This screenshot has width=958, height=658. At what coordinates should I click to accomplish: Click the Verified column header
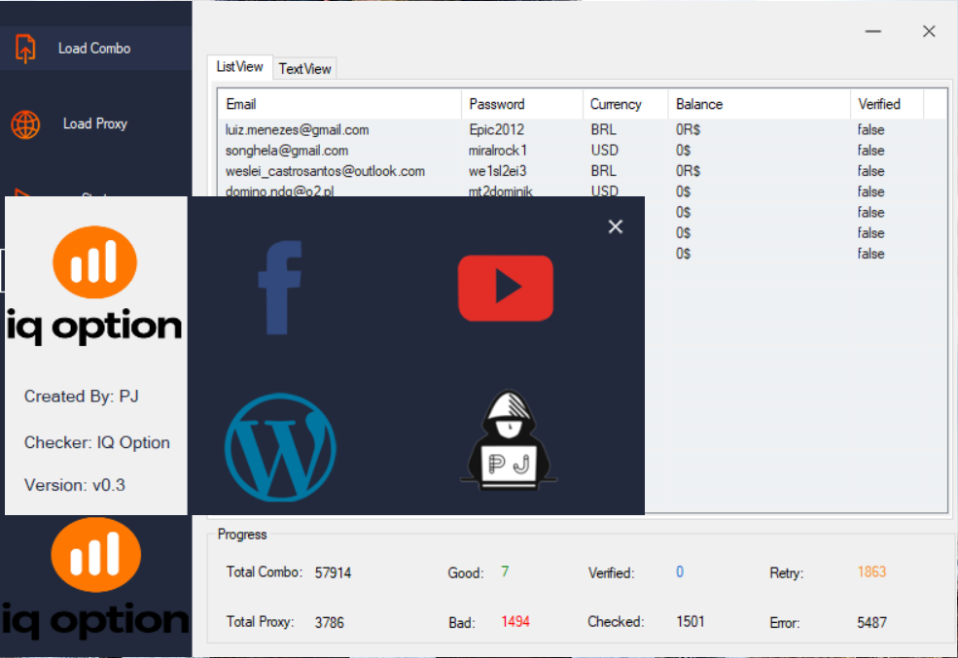pos(887,104)
